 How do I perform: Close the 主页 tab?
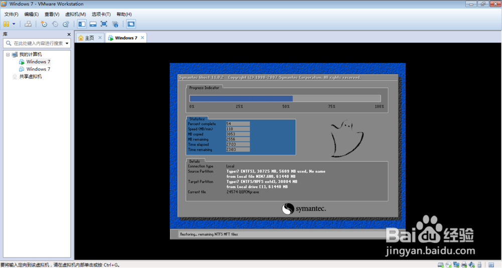pos(100,38)
